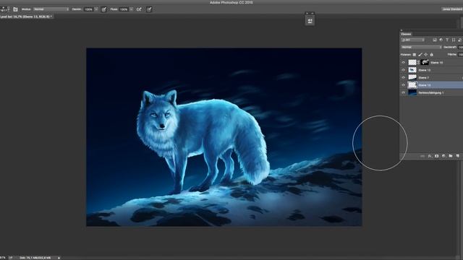Open Modus blend mode dropdown in options bar
Image resolution: width=463 pixels, height=260 pixels.
(x=51, y=9)
